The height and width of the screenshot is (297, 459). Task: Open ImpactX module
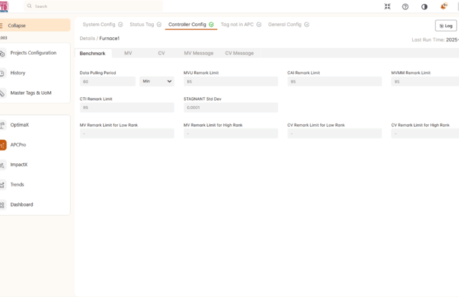tap(19, 165)
